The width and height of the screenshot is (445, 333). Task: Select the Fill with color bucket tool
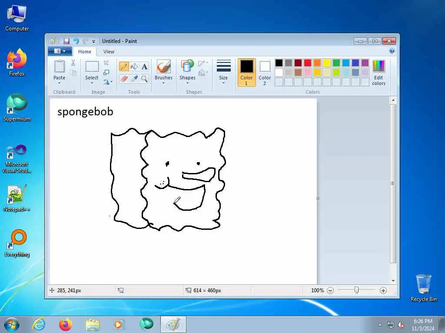point(134,66)
